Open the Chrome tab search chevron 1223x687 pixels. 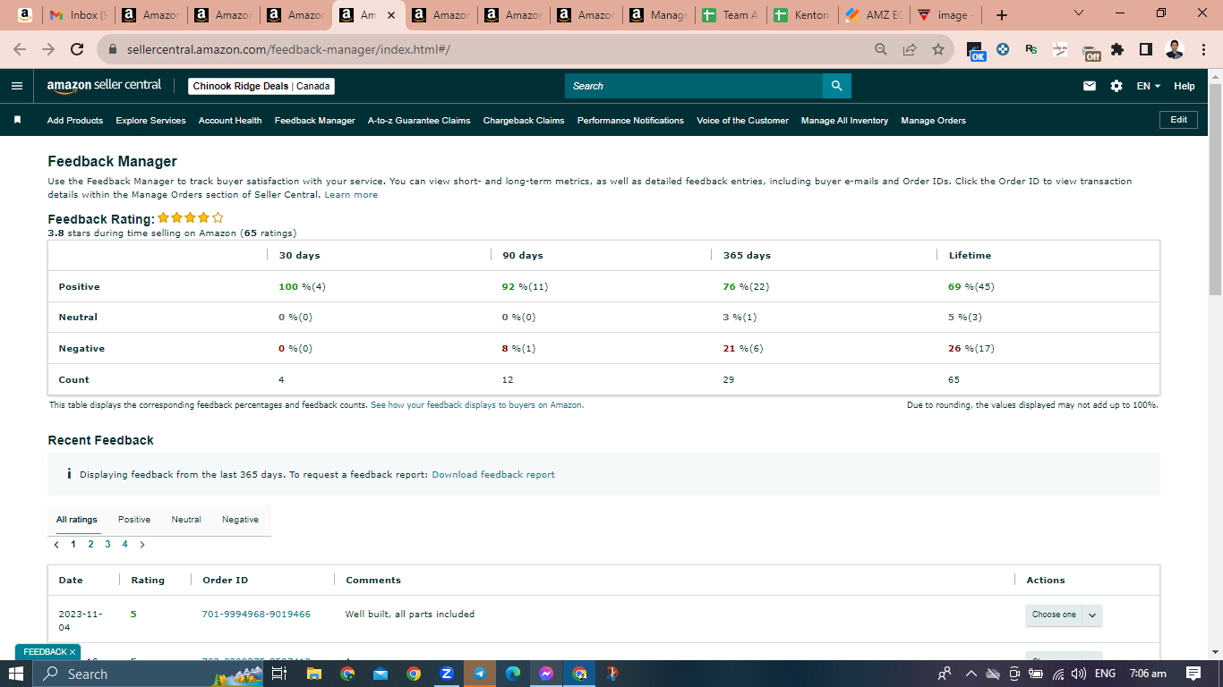(x=1078, y=14)
